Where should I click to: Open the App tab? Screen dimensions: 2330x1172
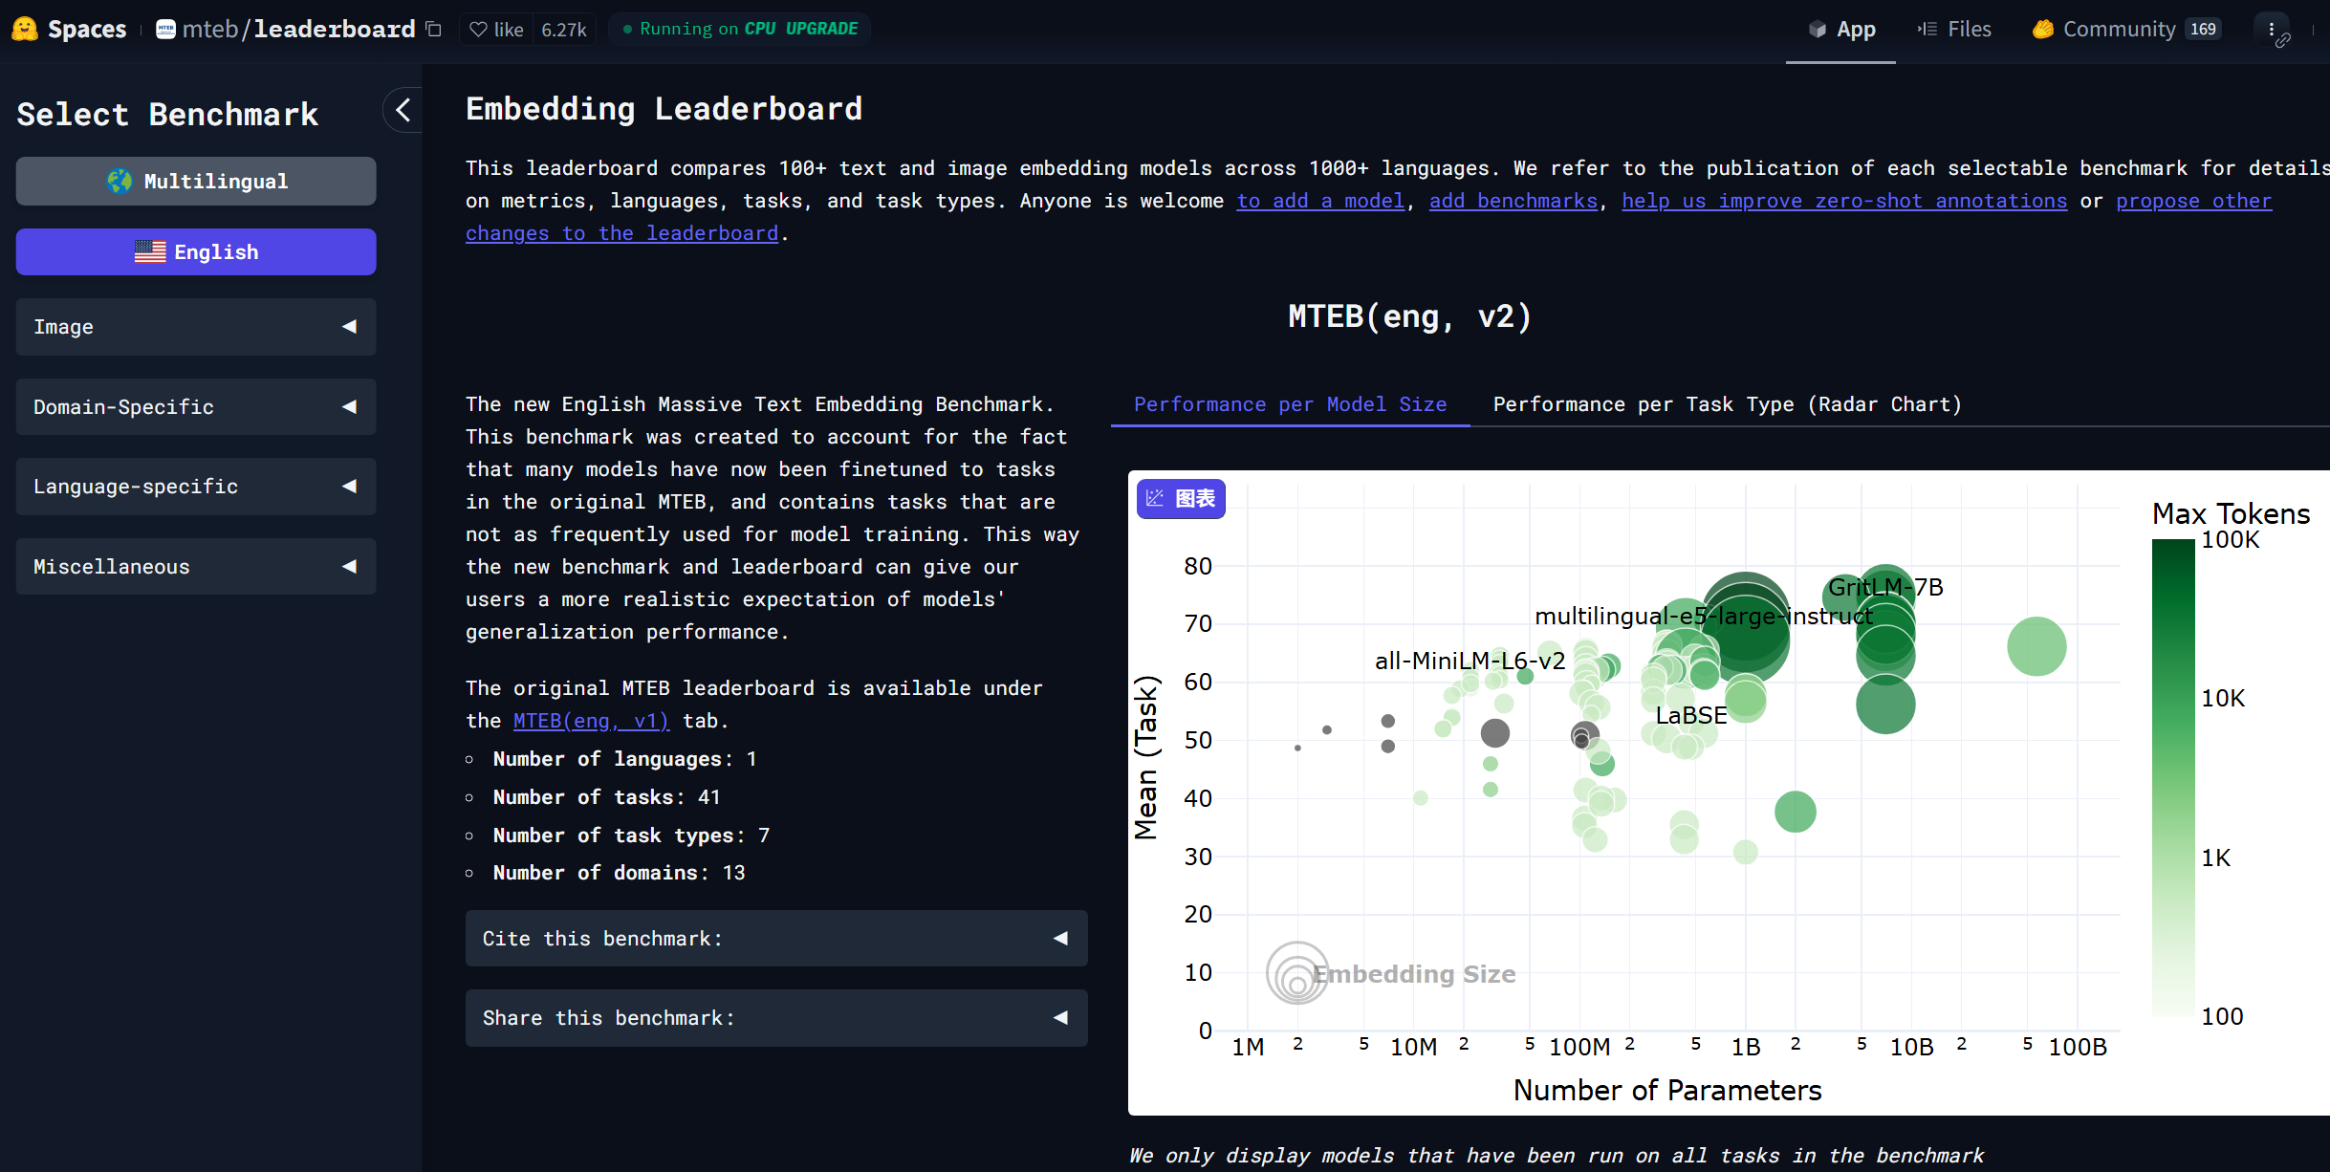1841,30
